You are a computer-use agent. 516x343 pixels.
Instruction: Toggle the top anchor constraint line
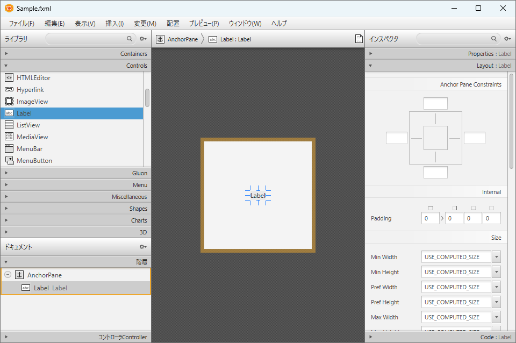435,119
